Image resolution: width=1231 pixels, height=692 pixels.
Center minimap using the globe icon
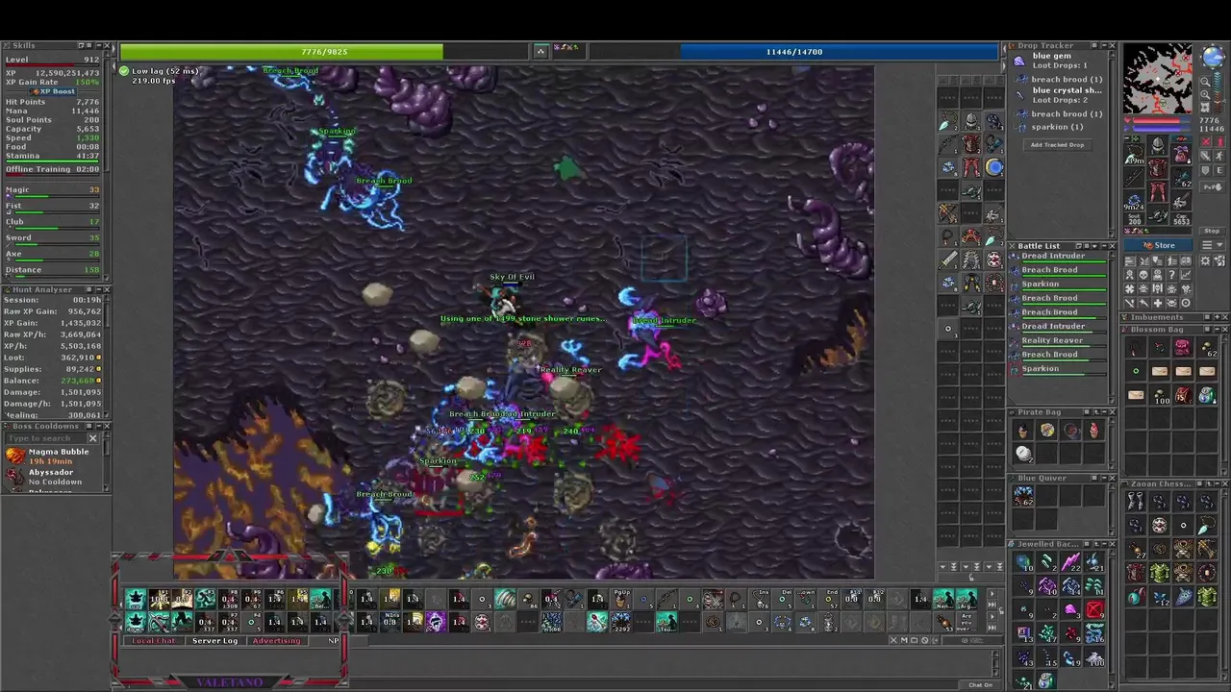1214,57
